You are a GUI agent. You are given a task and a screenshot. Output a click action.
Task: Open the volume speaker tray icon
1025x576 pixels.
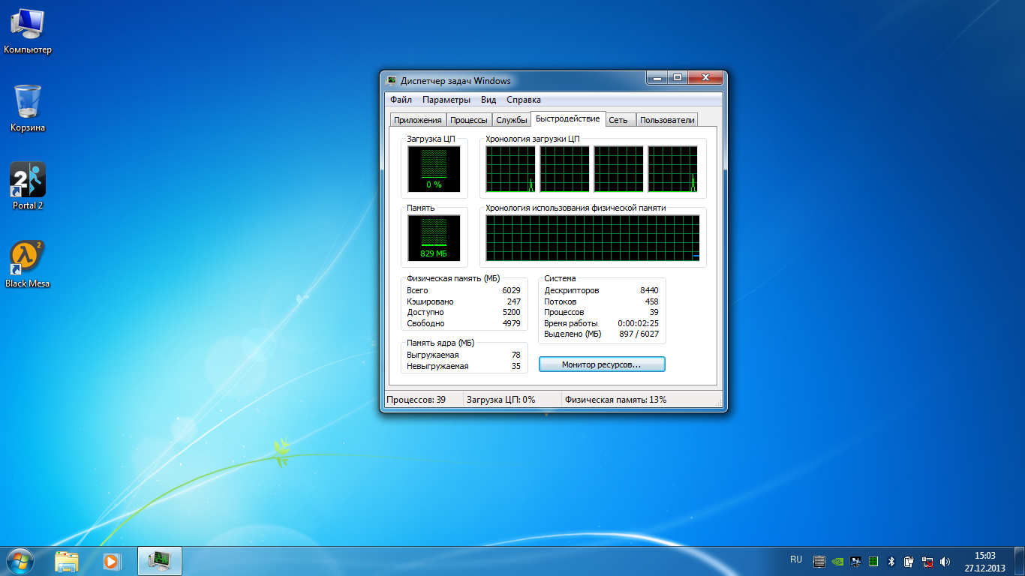pyautogui.click(x=945, y=561)
